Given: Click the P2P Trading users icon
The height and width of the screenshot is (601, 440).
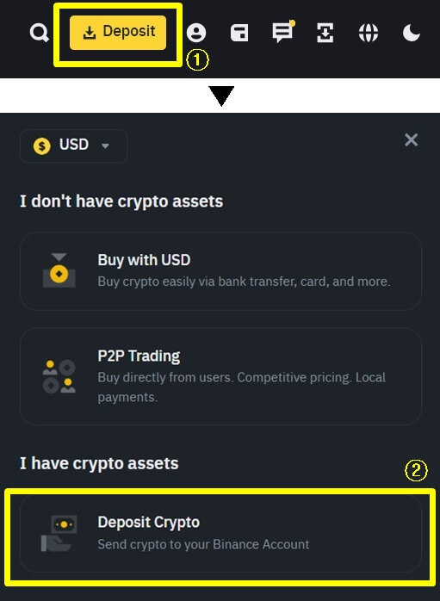Looking at the screenshot, I should (x=59, y=376).
